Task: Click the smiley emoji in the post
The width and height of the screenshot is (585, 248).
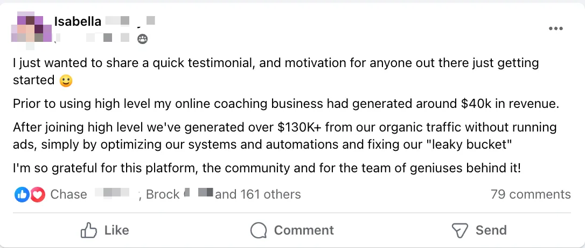Action: [x=65, y=81]
